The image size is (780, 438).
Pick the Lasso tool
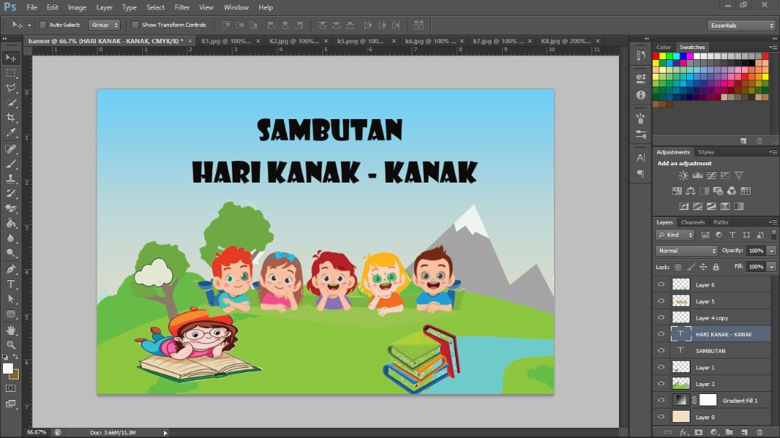(11, 88)
